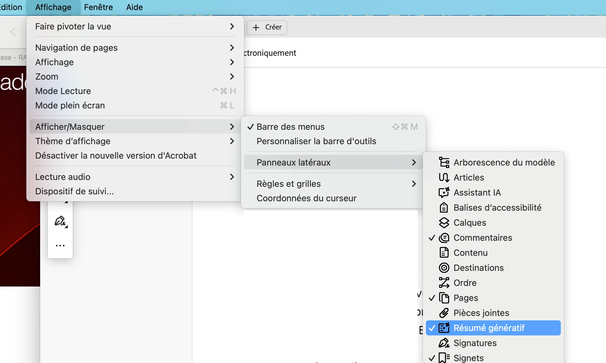Image resolution: width=606 pixels, height=363 pixels.
Task: Uncheck the Commentaires side panel
Action: (482, 238)
